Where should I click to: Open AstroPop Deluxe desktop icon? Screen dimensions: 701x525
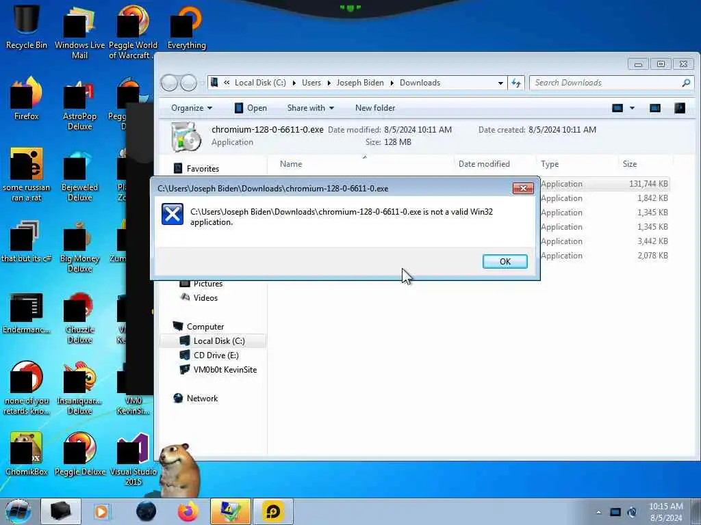click(79, 105)
